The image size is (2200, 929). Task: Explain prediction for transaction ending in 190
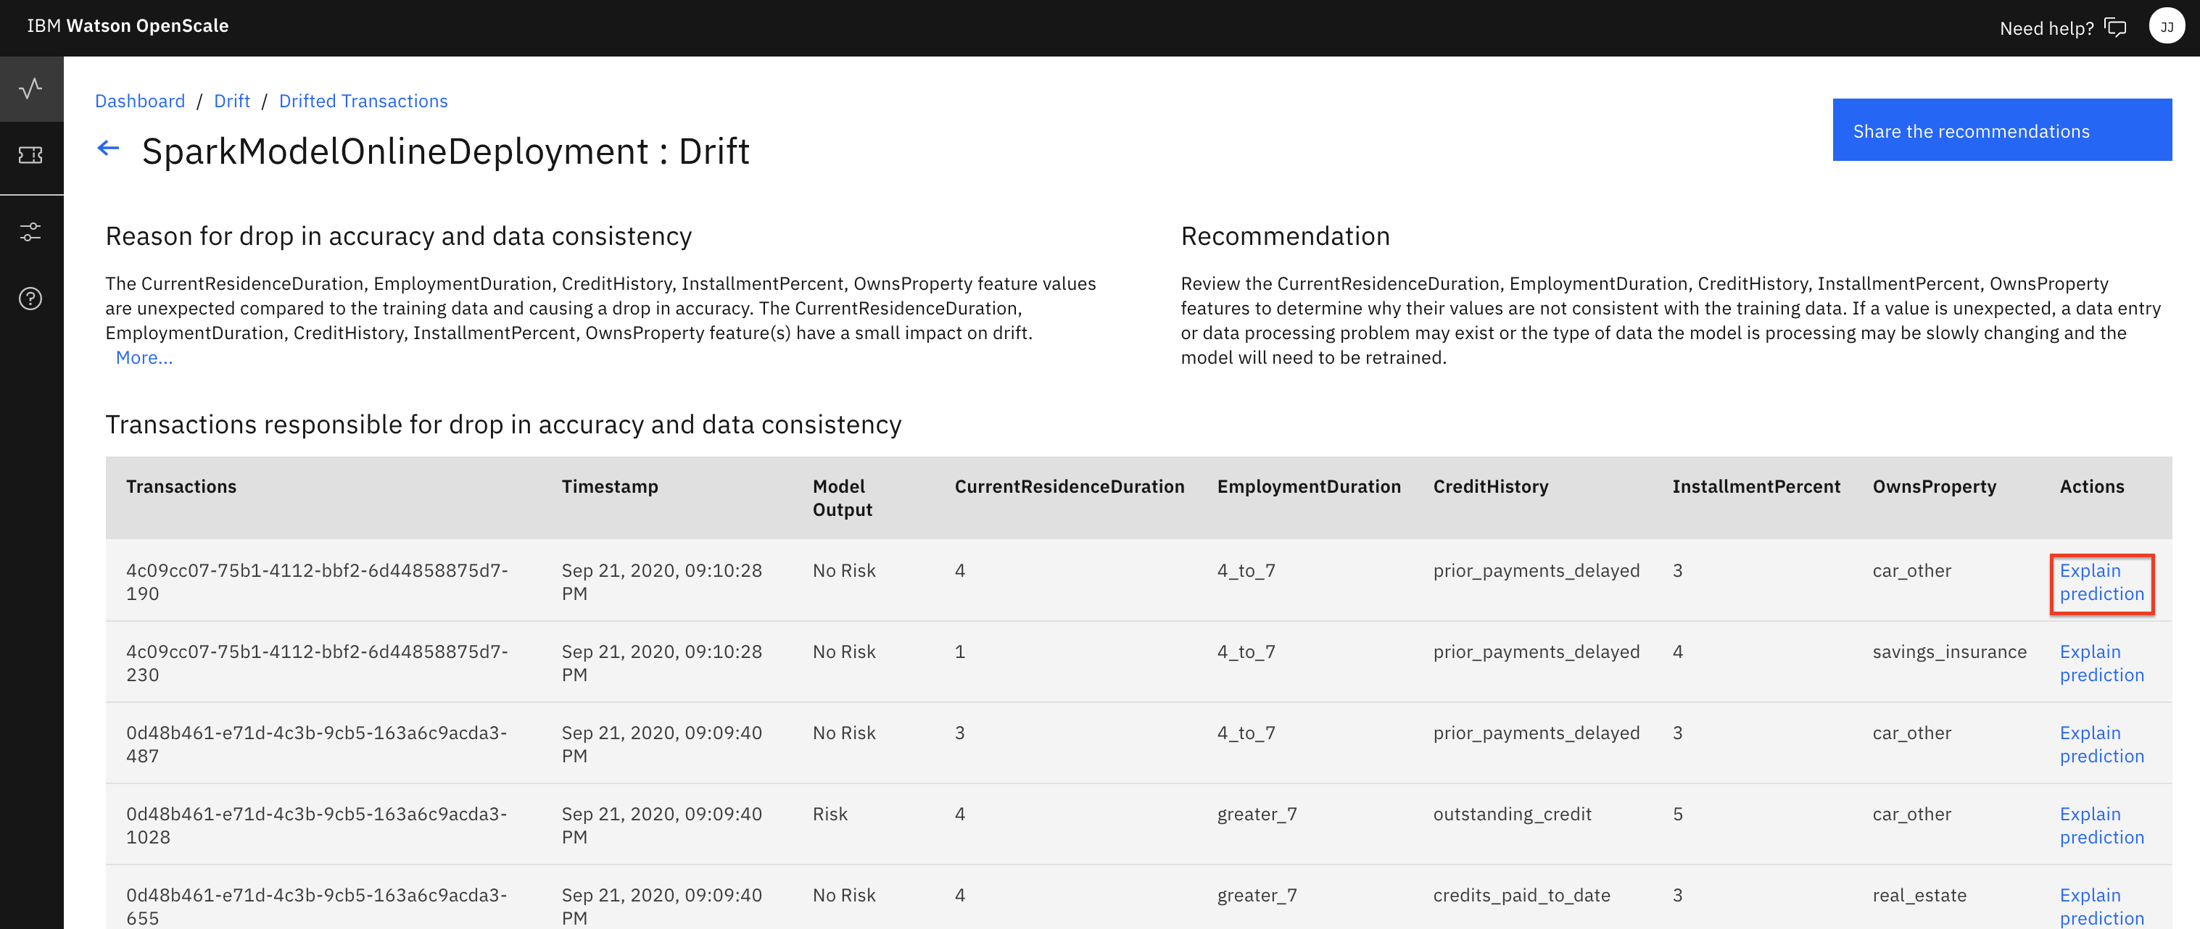(x=2102, y=583)
